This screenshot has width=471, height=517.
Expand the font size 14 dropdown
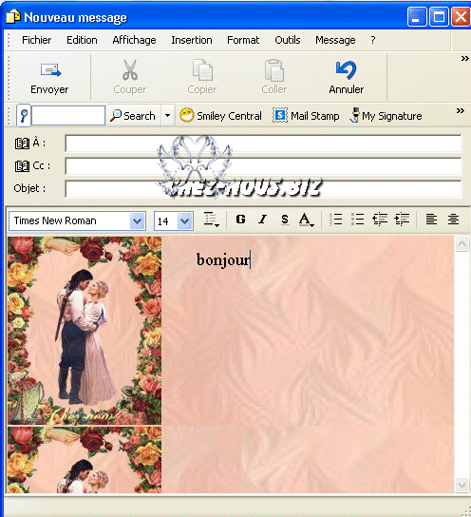pos(185,220)
